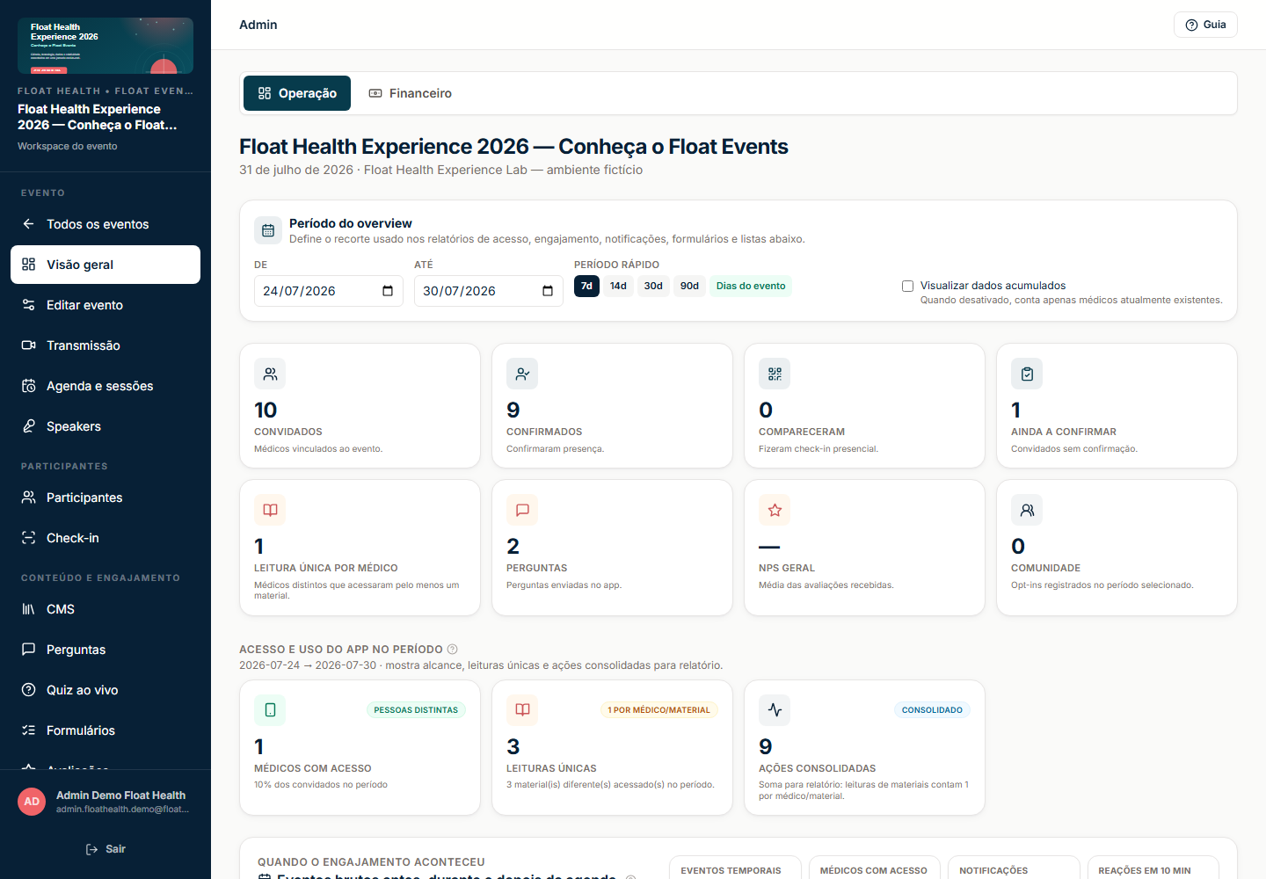Select Visão geral in the sidebar
This screenshot has width=1266, height=879.
coord(105,265)
